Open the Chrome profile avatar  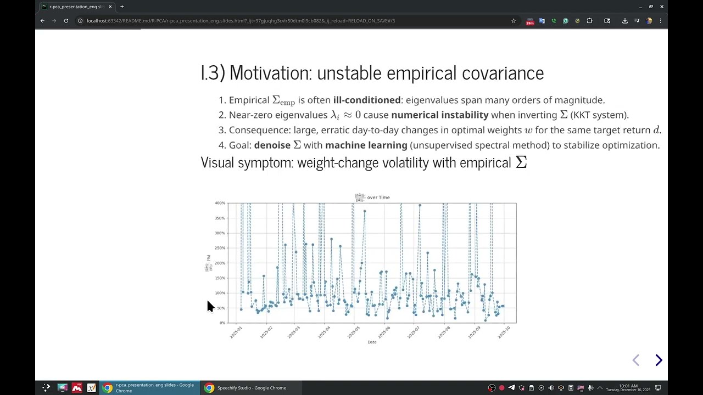point(649,21)
